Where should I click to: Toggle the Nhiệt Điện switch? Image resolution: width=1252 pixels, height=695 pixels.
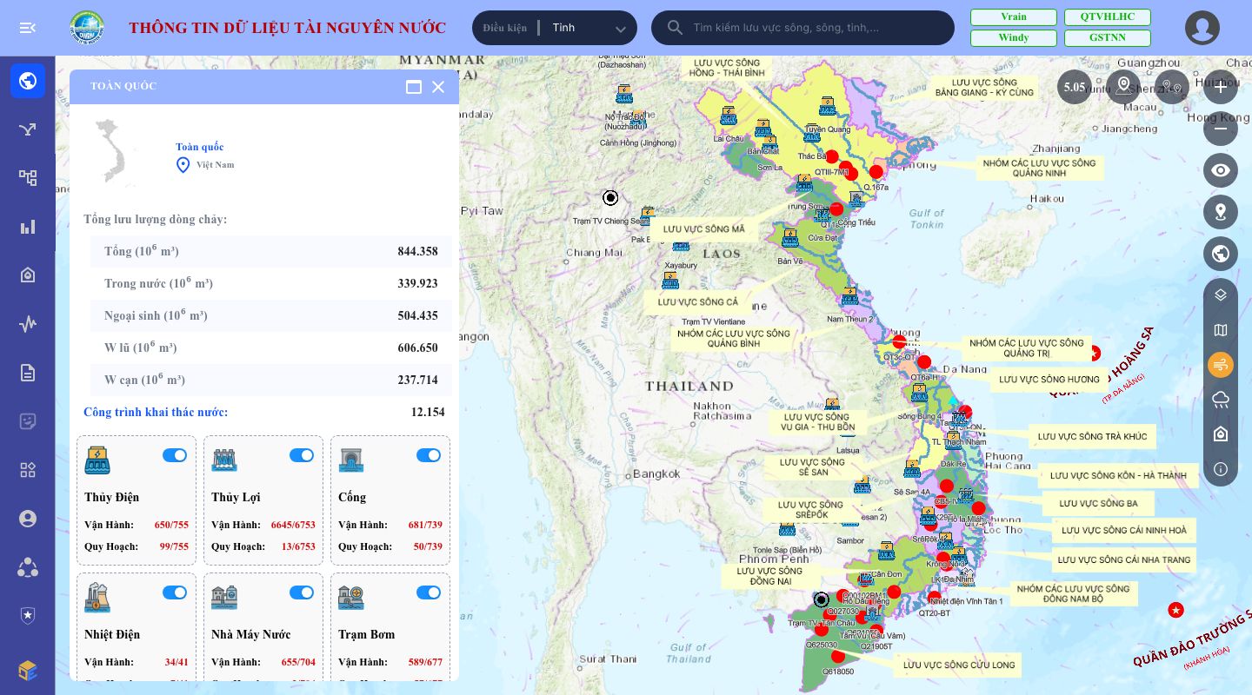click(x=175, y=592)
